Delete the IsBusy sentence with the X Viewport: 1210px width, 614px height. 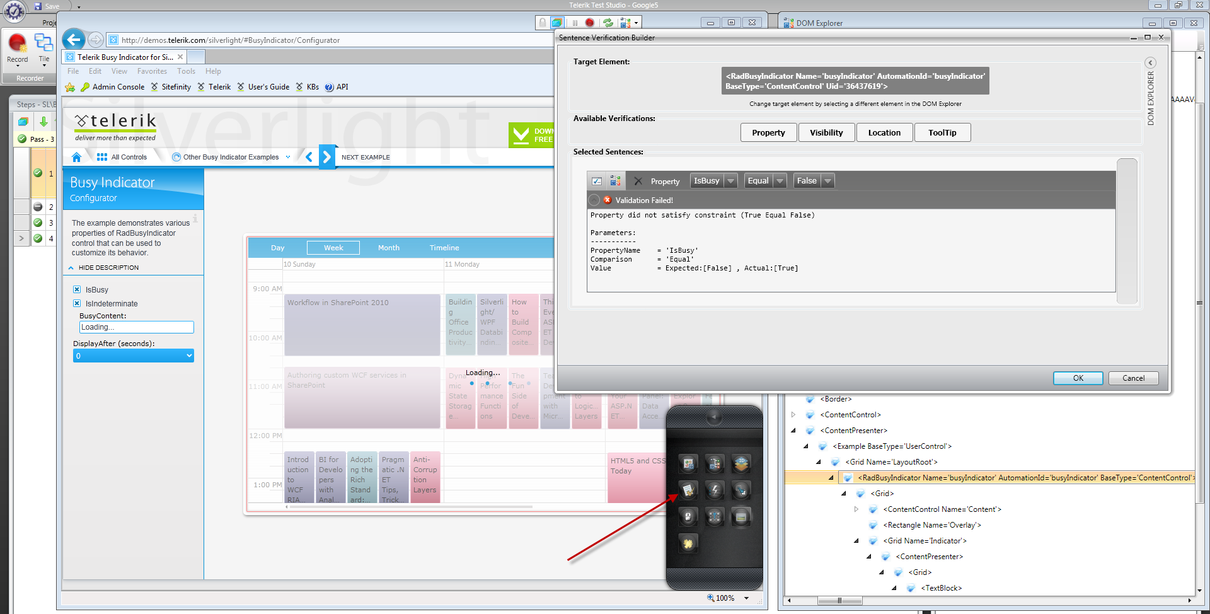coord(638,181)
